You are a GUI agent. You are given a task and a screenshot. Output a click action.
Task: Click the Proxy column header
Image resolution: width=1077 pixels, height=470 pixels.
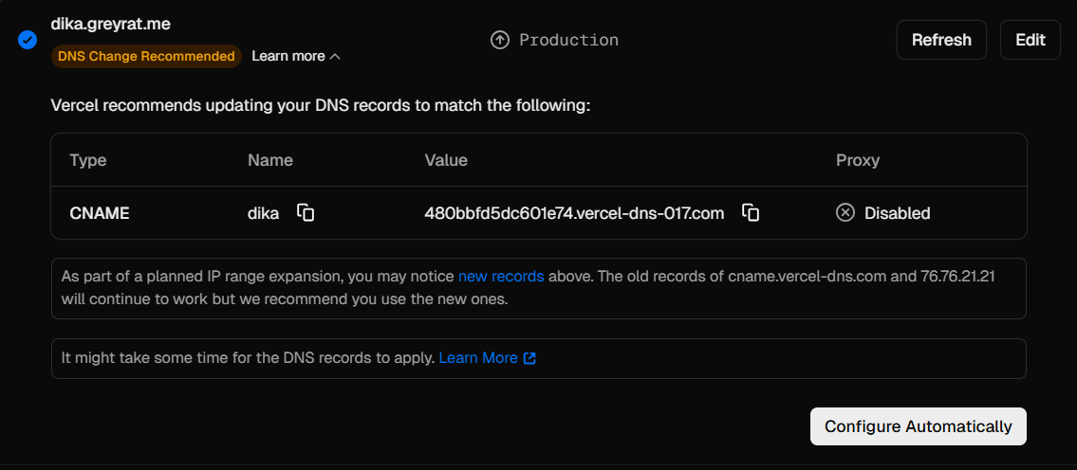pyautogui.click(x=857, y=160)
